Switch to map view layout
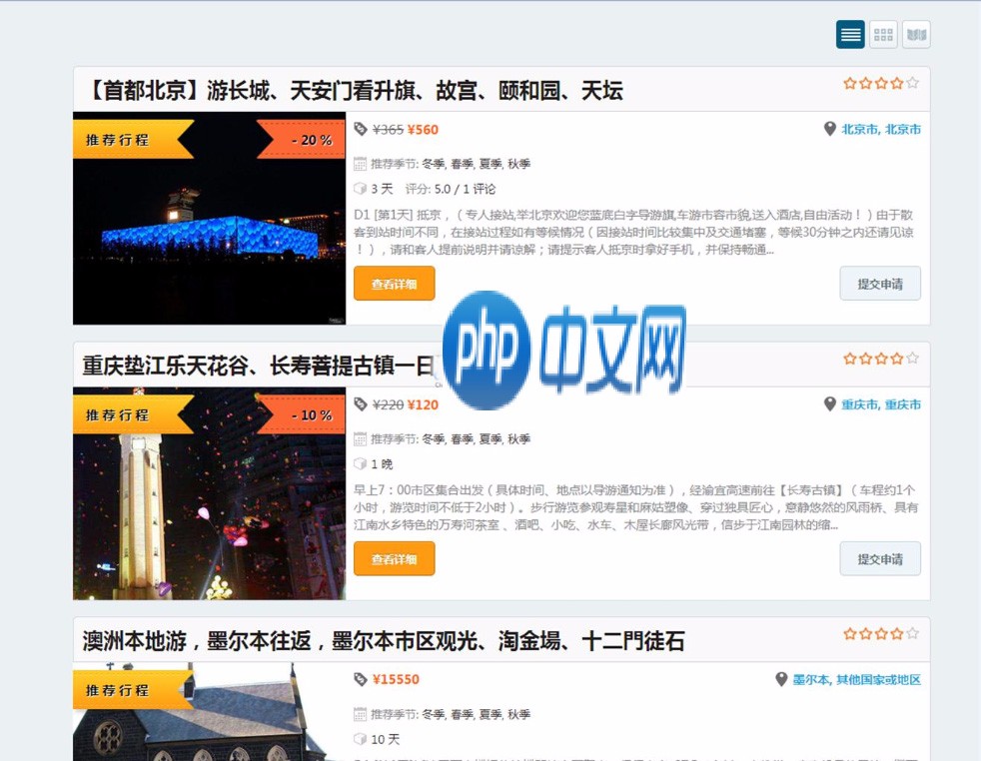Image resolution: width=981 pixels, height=761 pixels. pos(916,34)
